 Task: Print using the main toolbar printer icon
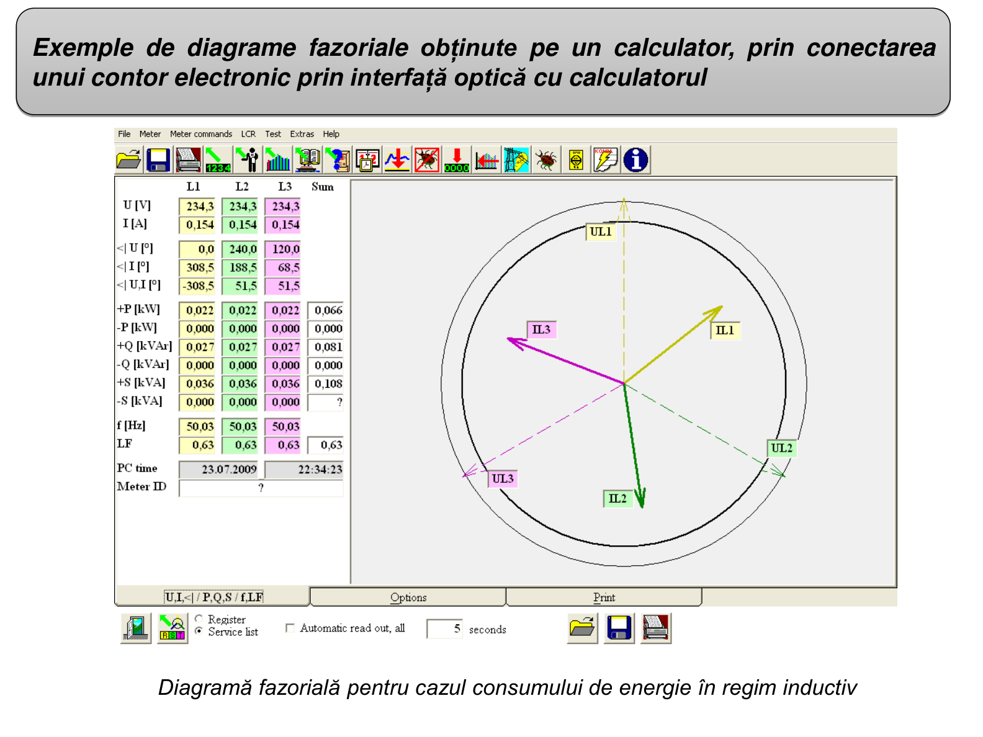click(x=188, y=160)
